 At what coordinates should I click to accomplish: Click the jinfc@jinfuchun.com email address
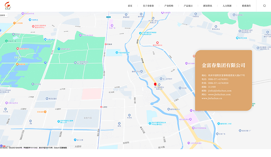[x=220, y=91]
